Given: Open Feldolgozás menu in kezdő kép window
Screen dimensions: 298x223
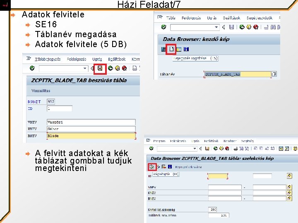Looking at the screenshot, I should tap(191, 18).
